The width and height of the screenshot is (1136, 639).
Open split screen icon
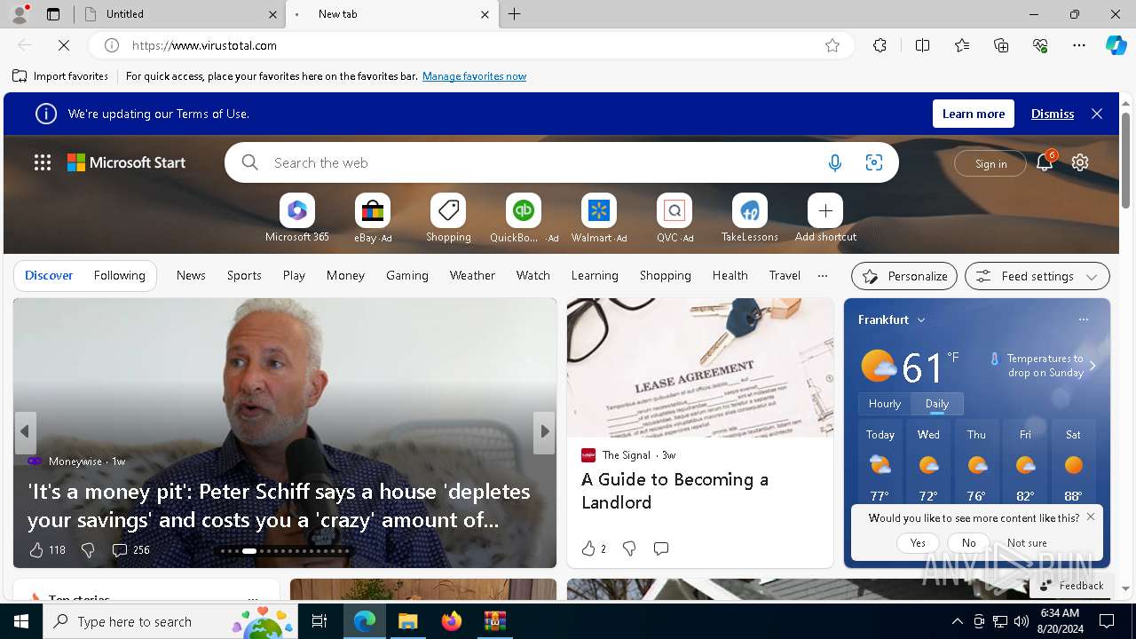pyautogui.click(x=922, y=45)
